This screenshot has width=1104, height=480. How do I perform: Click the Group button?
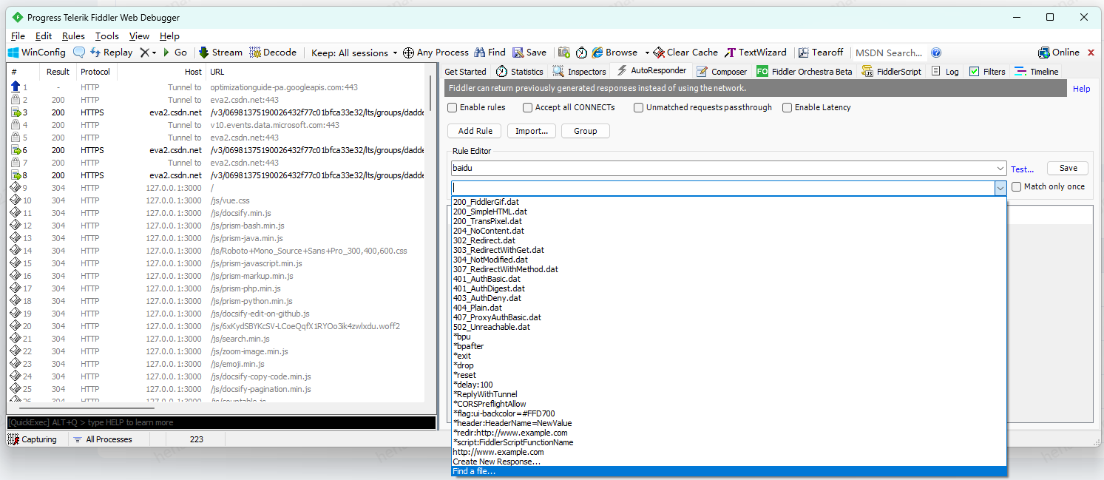tap(586, 131)
